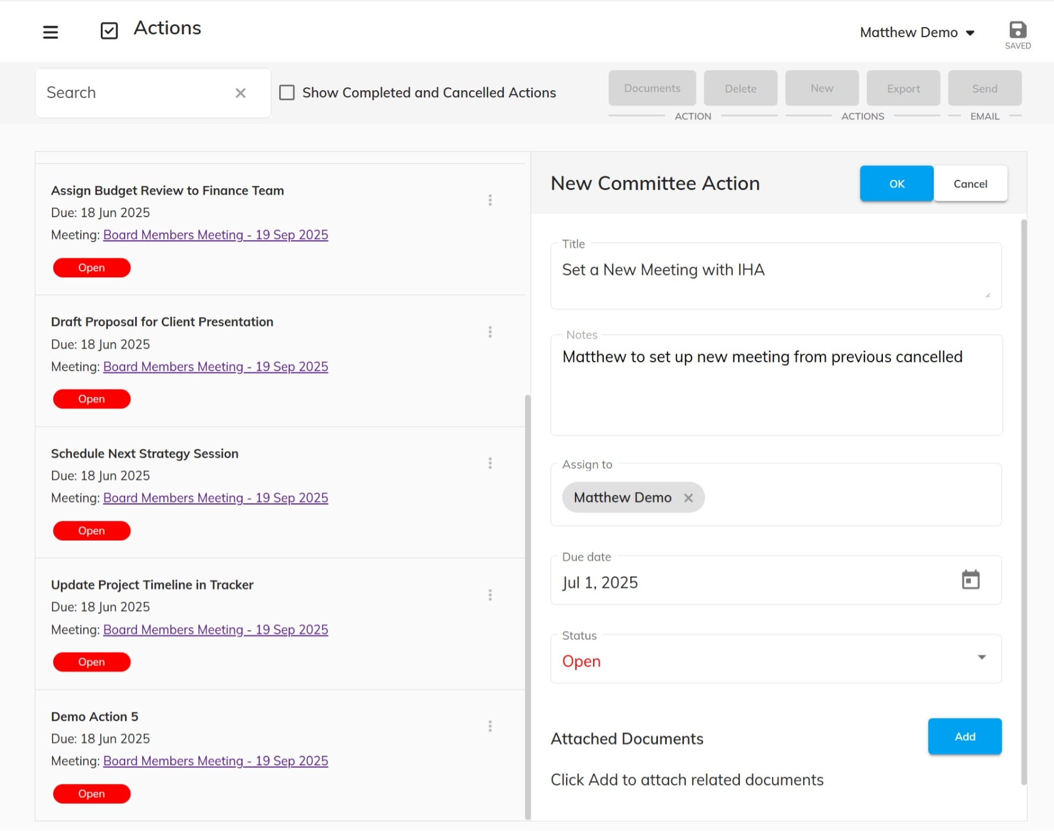Open three-dot menu for Demo Action 5
1054x831 pixels.
490,727
